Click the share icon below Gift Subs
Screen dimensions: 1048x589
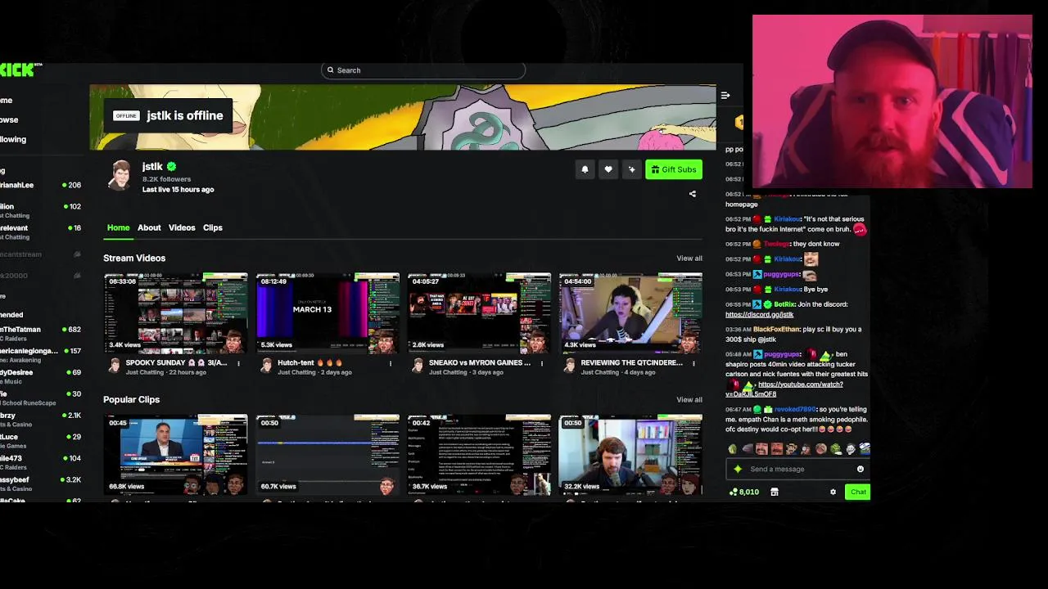tap(693, 194)
